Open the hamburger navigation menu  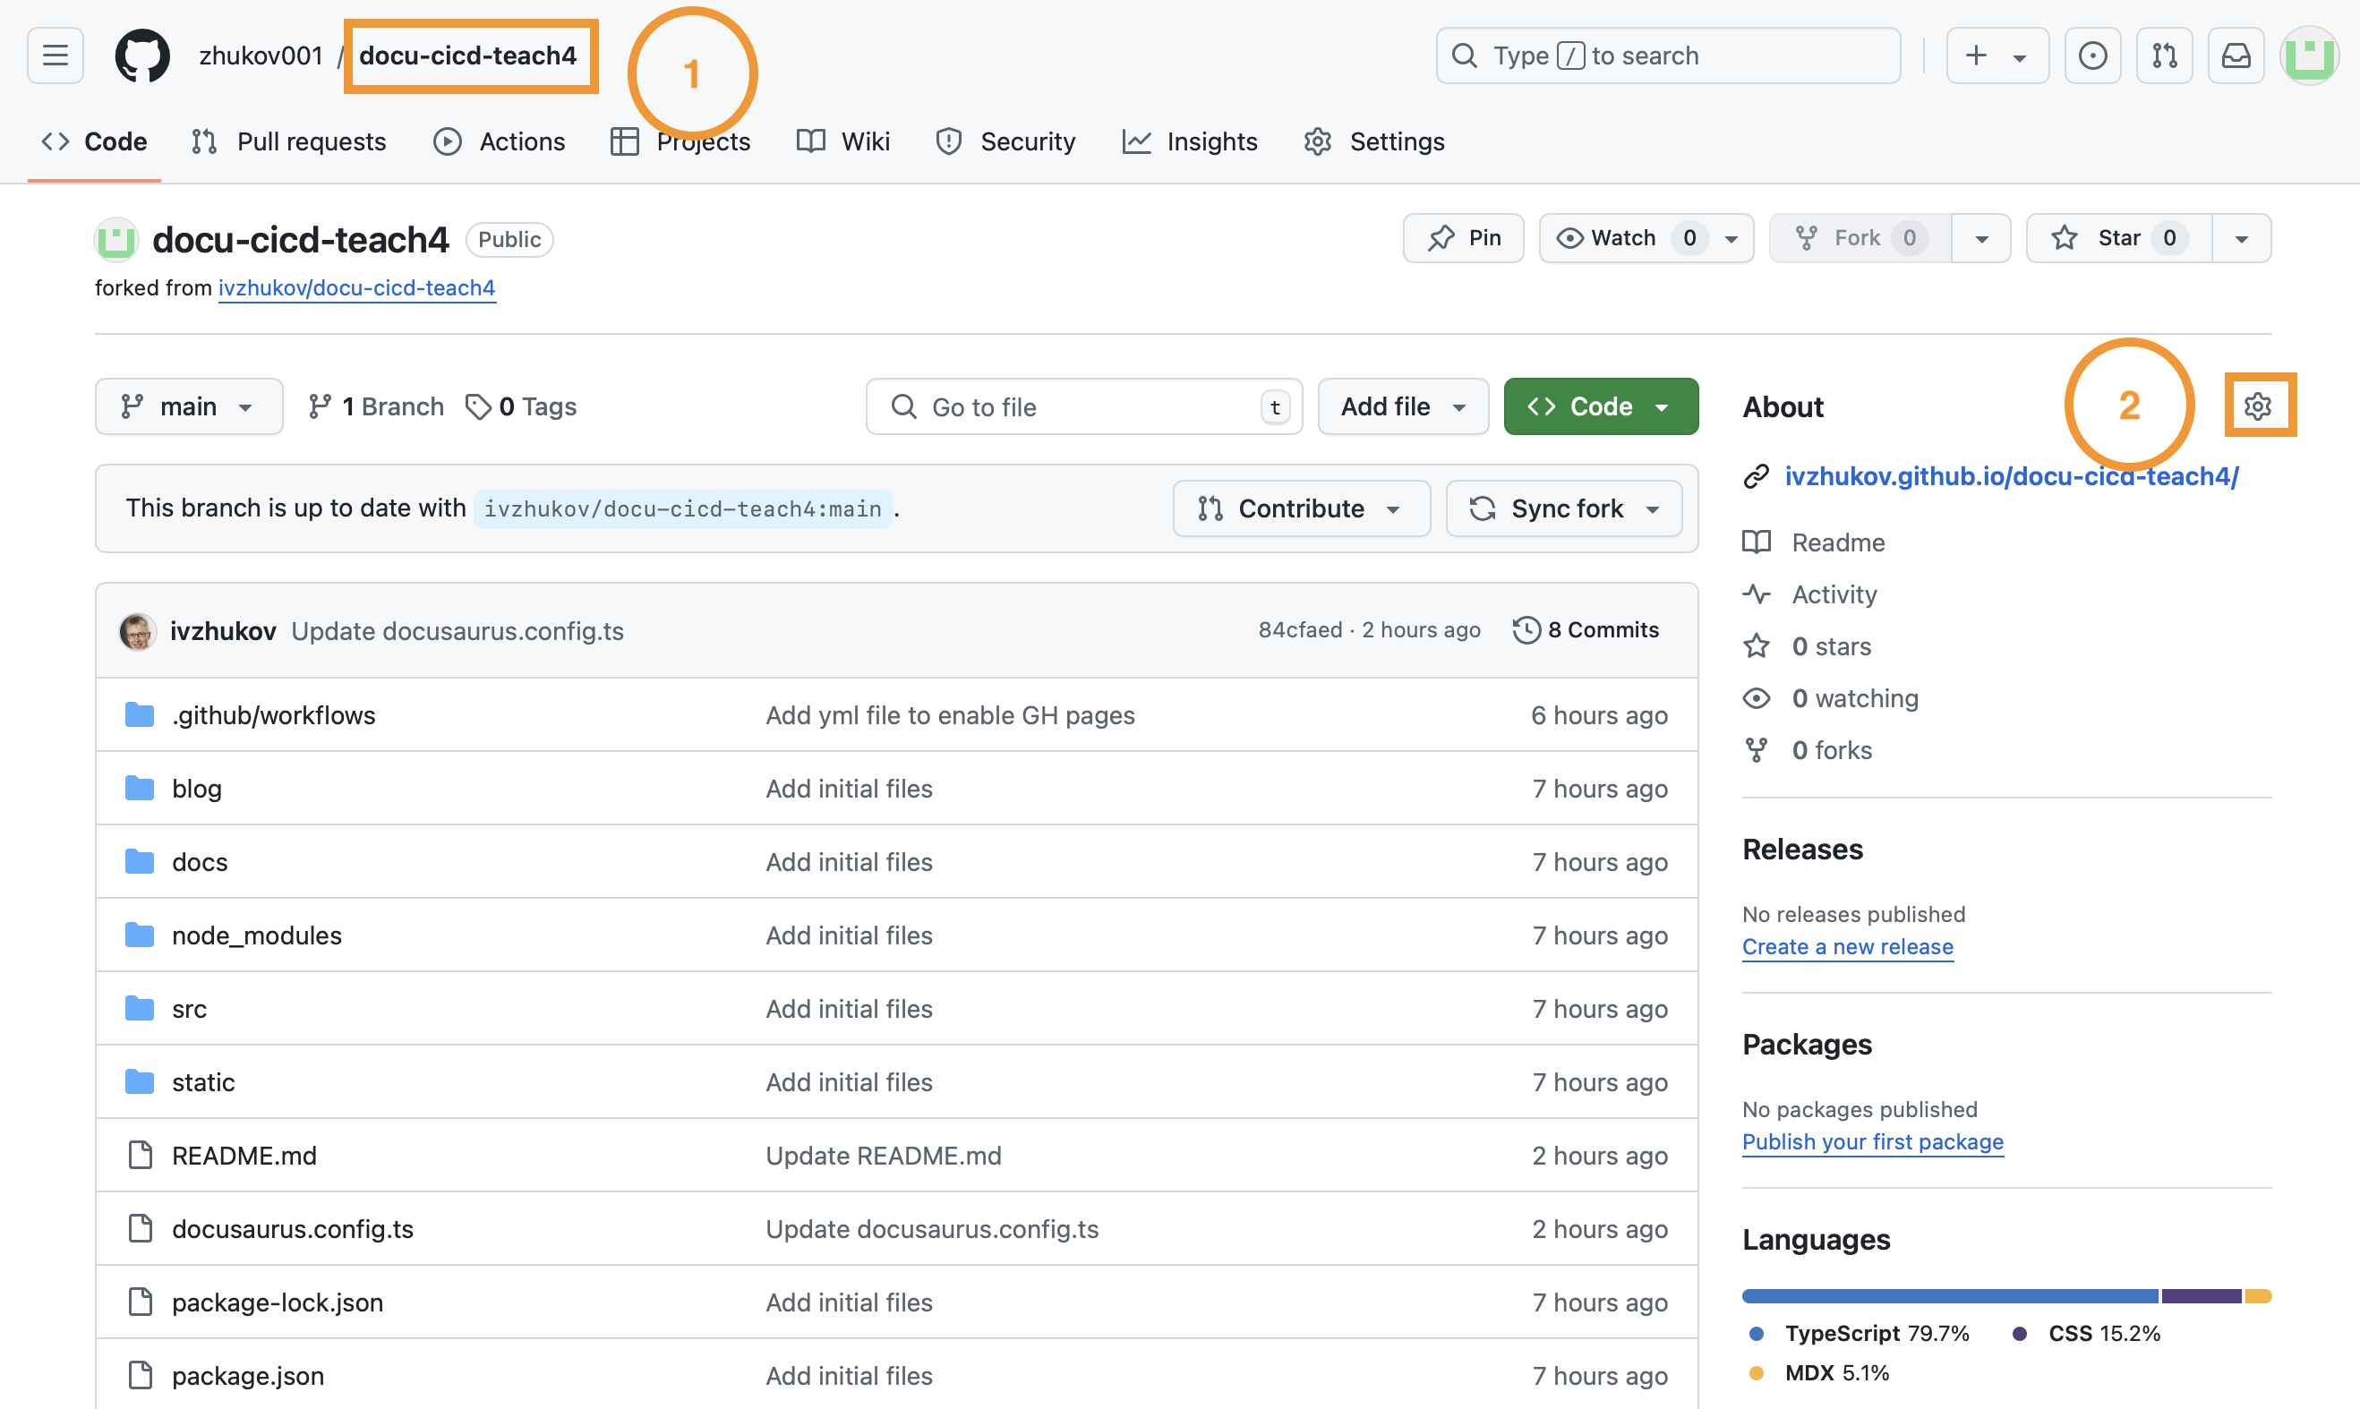55,56
